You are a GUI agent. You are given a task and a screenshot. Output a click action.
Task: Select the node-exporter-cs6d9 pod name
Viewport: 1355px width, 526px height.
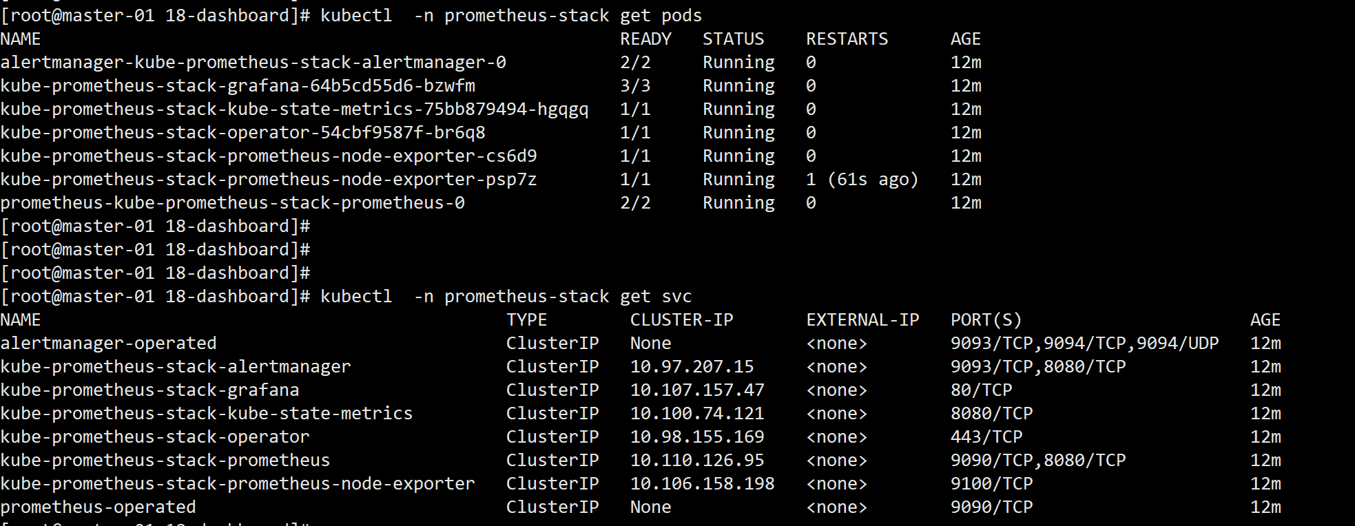pos(269,156)
